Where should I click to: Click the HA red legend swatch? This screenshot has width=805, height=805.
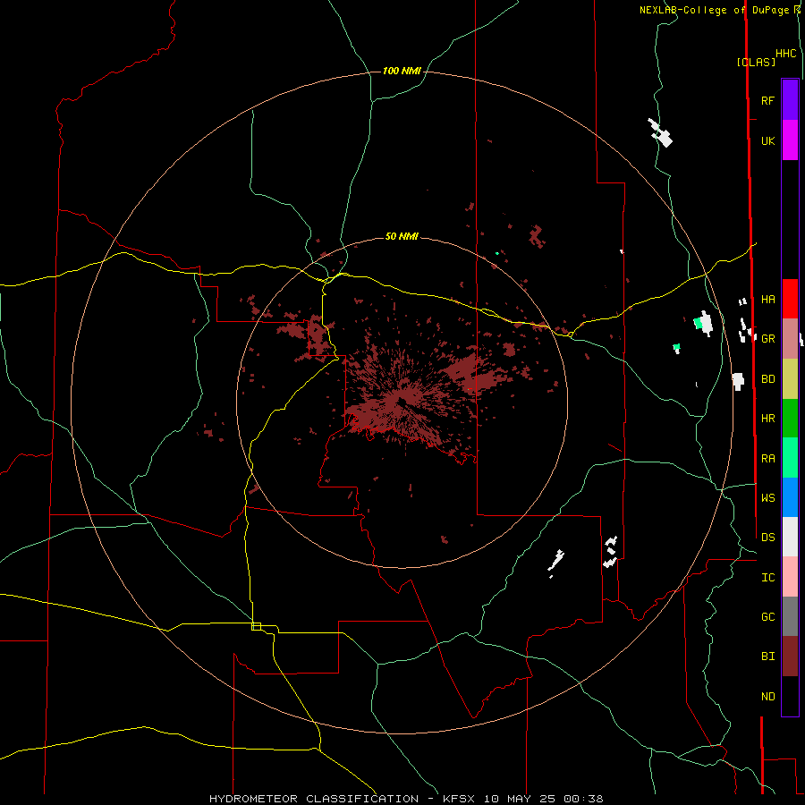point(790,299)
